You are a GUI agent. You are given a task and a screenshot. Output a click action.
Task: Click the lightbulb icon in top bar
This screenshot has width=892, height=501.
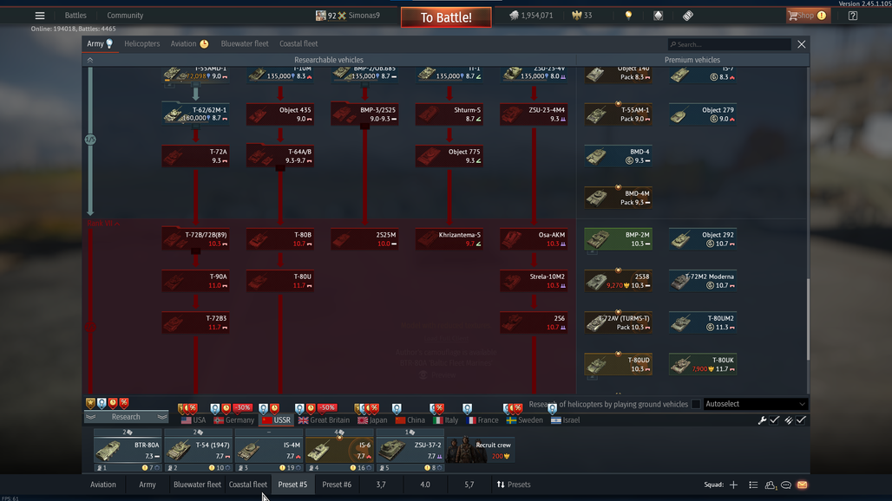coord(628,16)
